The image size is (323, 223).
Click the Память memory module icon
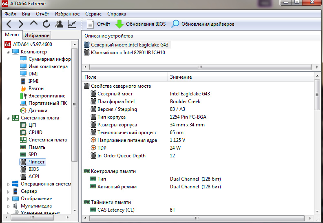(x=23, y=147)
